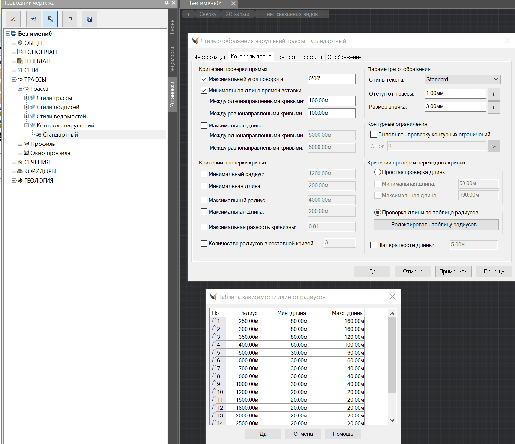
Task: Open the Отображение tab
Action: 344,57
